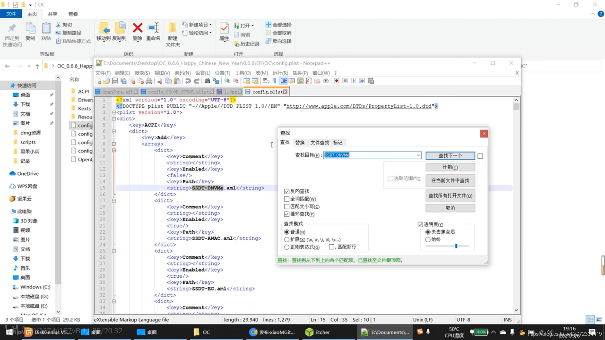
Task: Click the Start Recording macro icon
Action: (337, 81)
